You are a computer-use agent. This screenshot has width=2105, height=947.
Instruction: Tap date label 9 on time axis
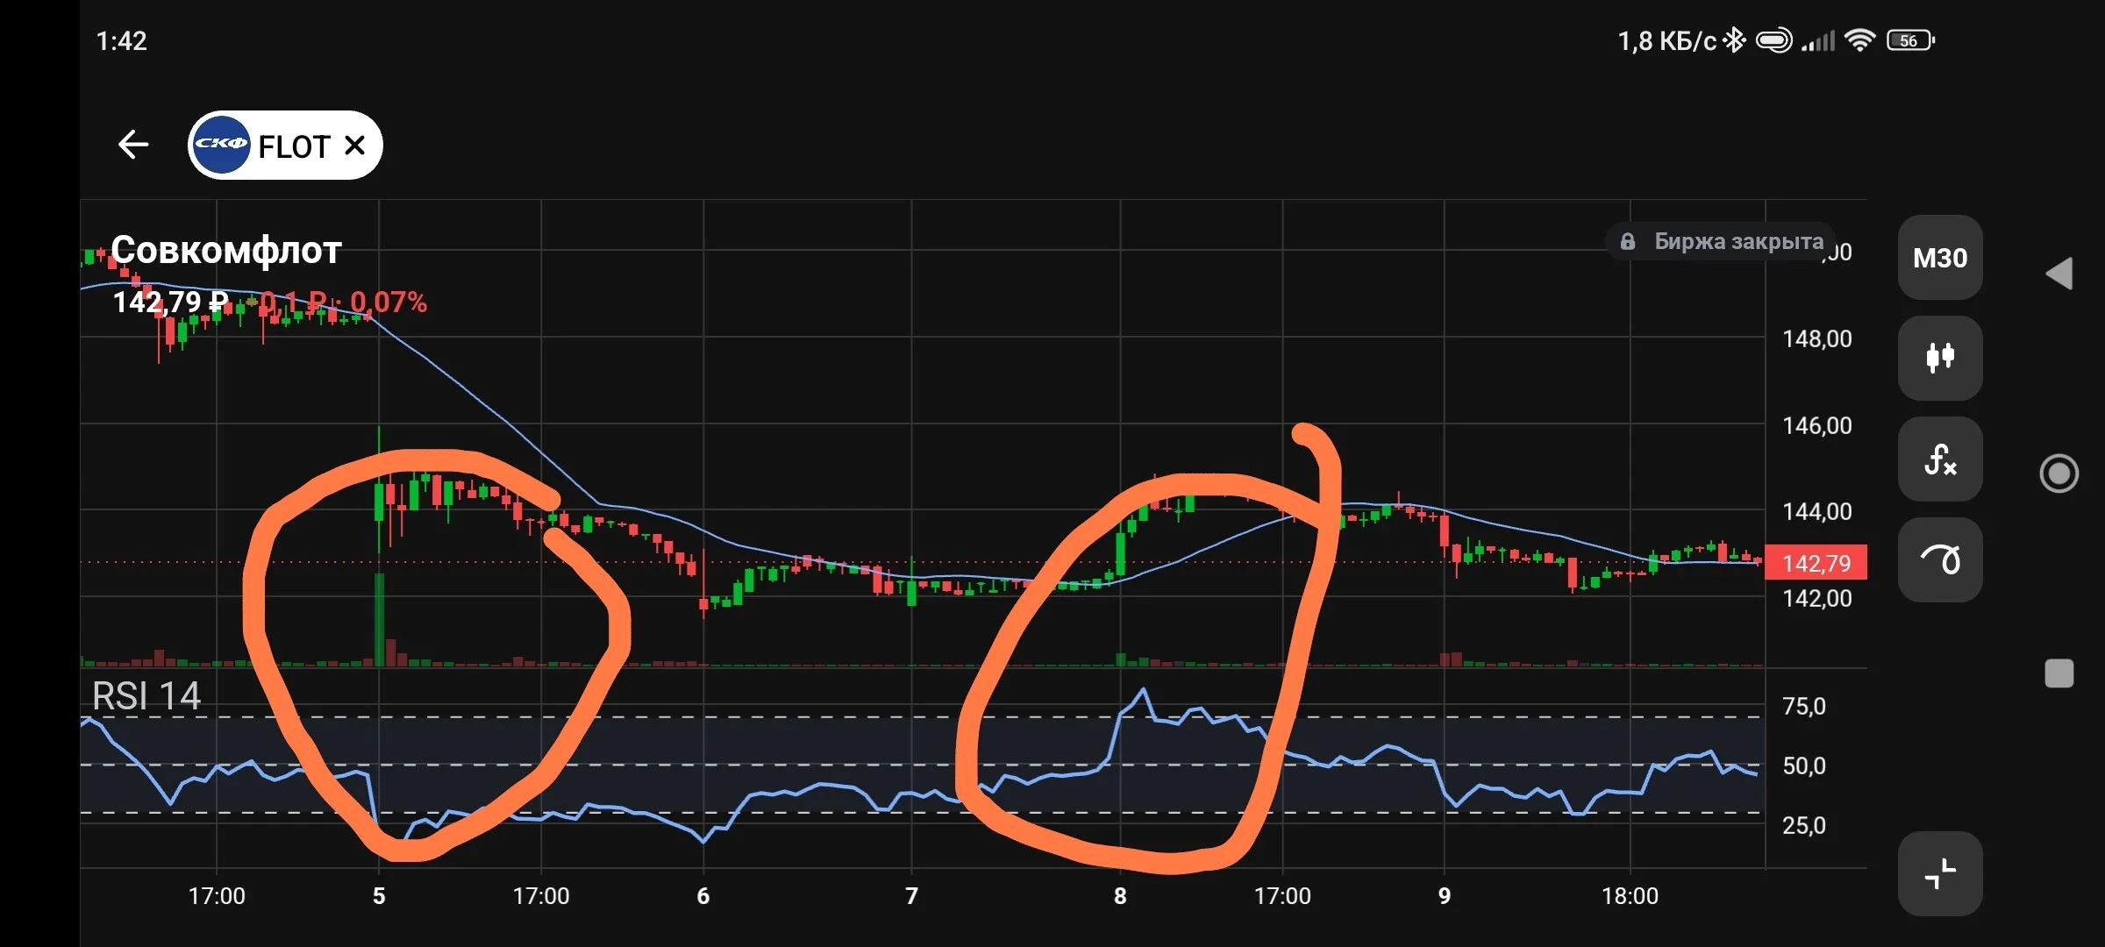[1445, 896]
